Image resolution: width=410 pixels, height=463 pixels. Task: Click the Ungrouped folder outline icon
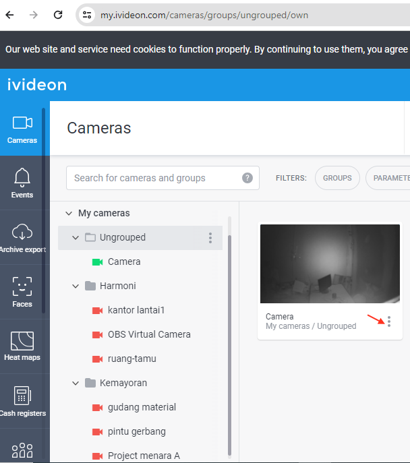coord(90,237)
